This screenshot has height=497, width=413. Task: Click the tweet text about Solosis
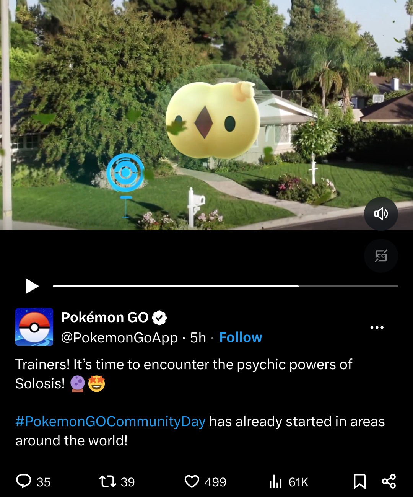pyautogui.click(x=184, y=374)
